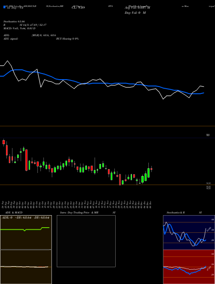The image size is (215, 284).
Task: Click the blue moving average line
Action: point(101,83)
